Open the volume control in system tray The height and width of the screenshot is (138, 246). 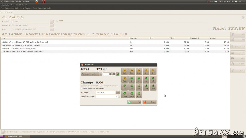pyautogui.click(x=211, y=1)
